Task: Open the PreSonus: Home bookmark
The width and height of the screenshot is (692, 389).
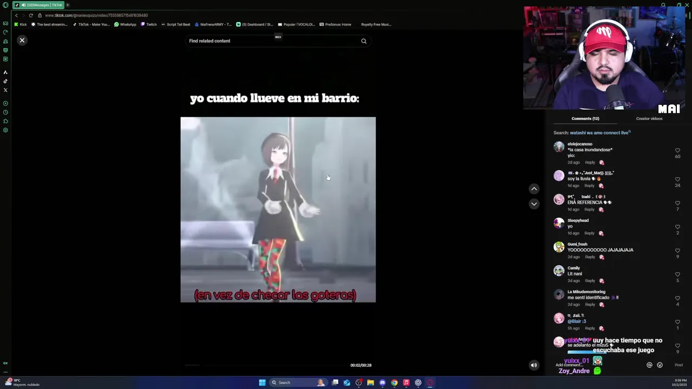Action: click(x=335, y=24)
